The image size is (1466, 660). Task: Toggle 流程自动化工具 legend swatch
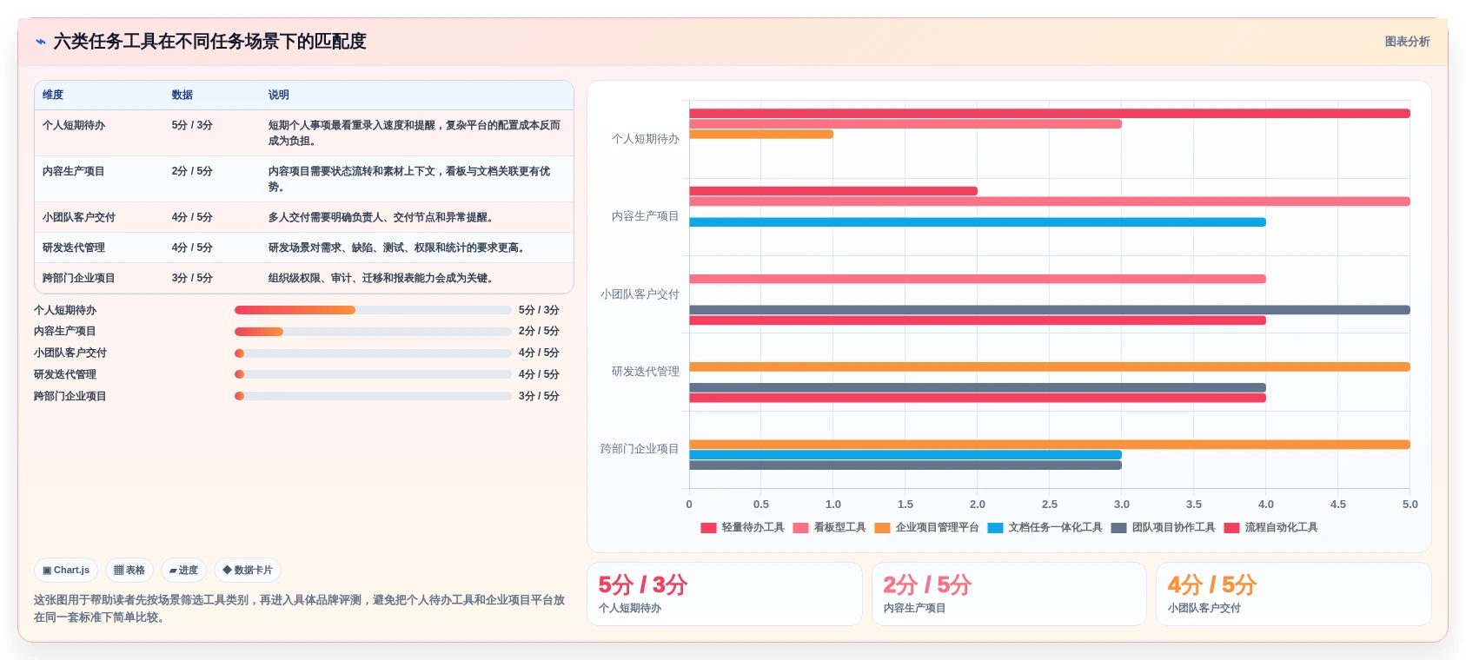pos(1231,528)
